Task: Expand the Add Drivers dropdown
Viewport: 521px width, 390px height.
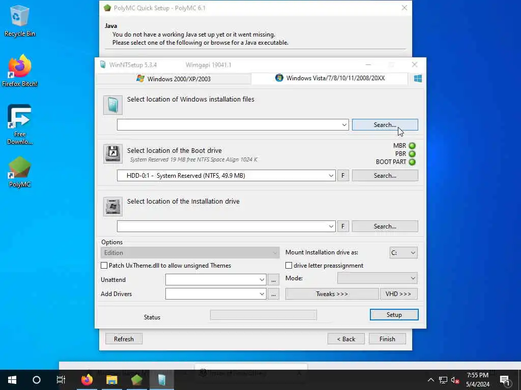Action: [x=262, y=294]
